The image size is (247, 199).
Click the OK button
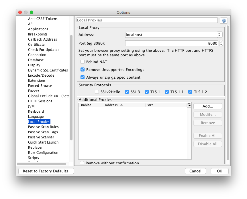[219, 171]
